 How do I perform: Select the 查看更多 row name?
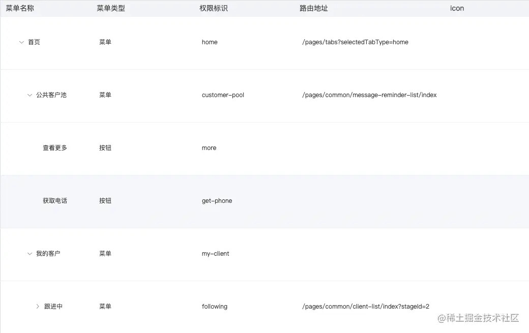[x=55, y=147]
